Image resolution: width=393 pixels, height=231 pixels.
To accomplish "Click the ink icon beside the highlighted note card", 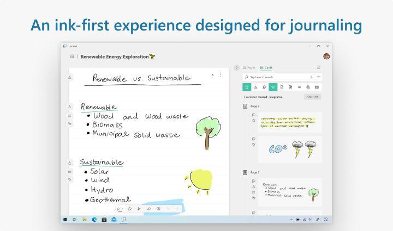I will click(254, 115).
